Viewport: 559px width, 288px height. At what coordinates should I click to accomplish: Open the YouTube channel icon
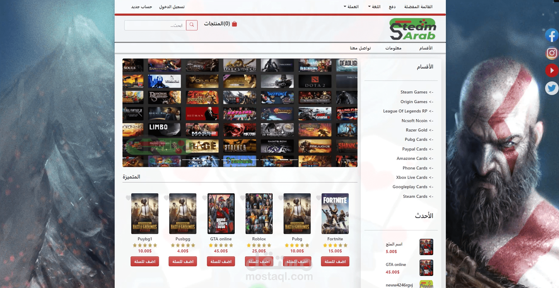pyautogui.click(x=552, y=71)
